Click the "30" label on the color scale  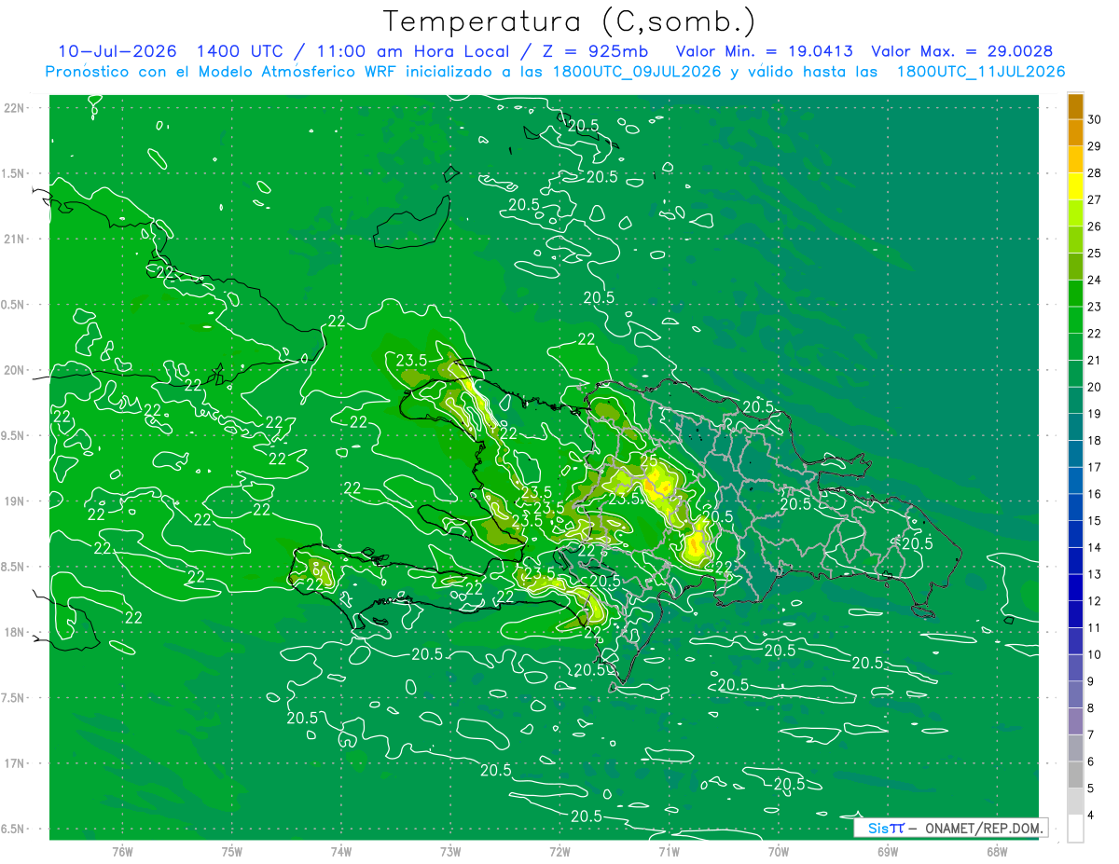[x=1095, y=119]
